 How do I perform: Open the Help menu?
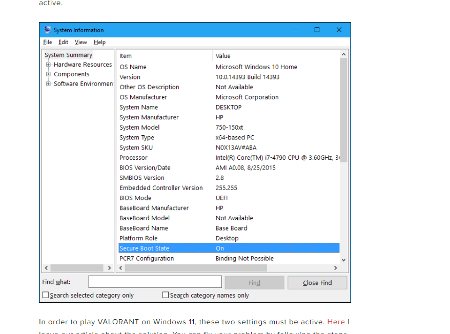pyautogui.click(x=99, y=42)
